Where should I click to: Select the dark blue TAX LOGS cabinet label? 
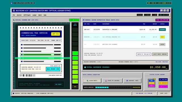(x=163, y=80)
